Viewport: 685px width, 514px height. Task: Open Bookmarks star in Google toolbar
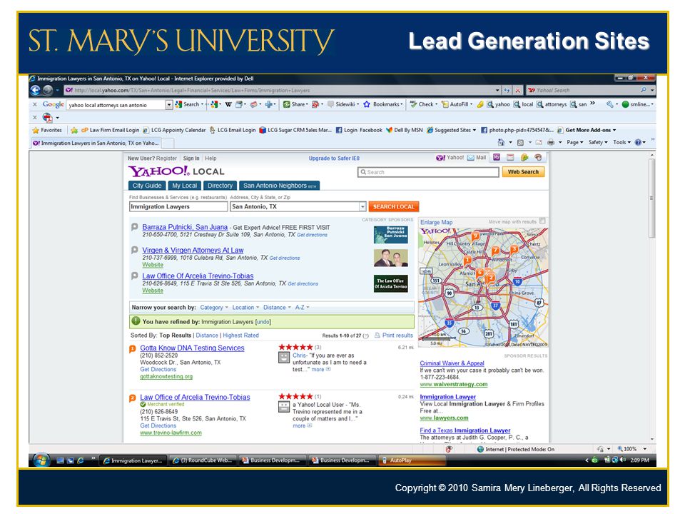point(382,104)
